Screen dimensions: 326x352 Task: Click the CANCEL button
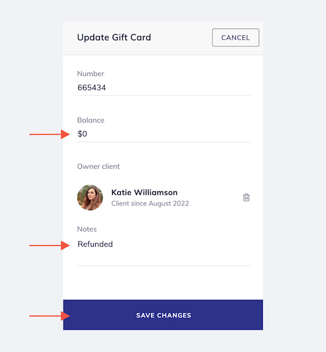tap(235, 38)
